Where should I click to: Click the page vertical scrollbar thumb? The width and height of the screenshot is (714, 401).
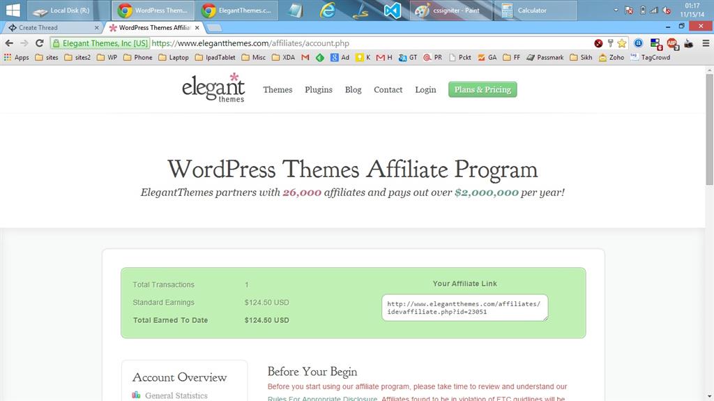709,129
